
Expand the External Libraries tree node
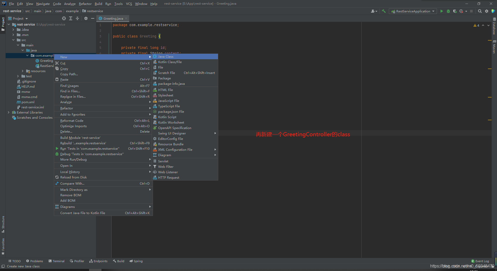9,112
